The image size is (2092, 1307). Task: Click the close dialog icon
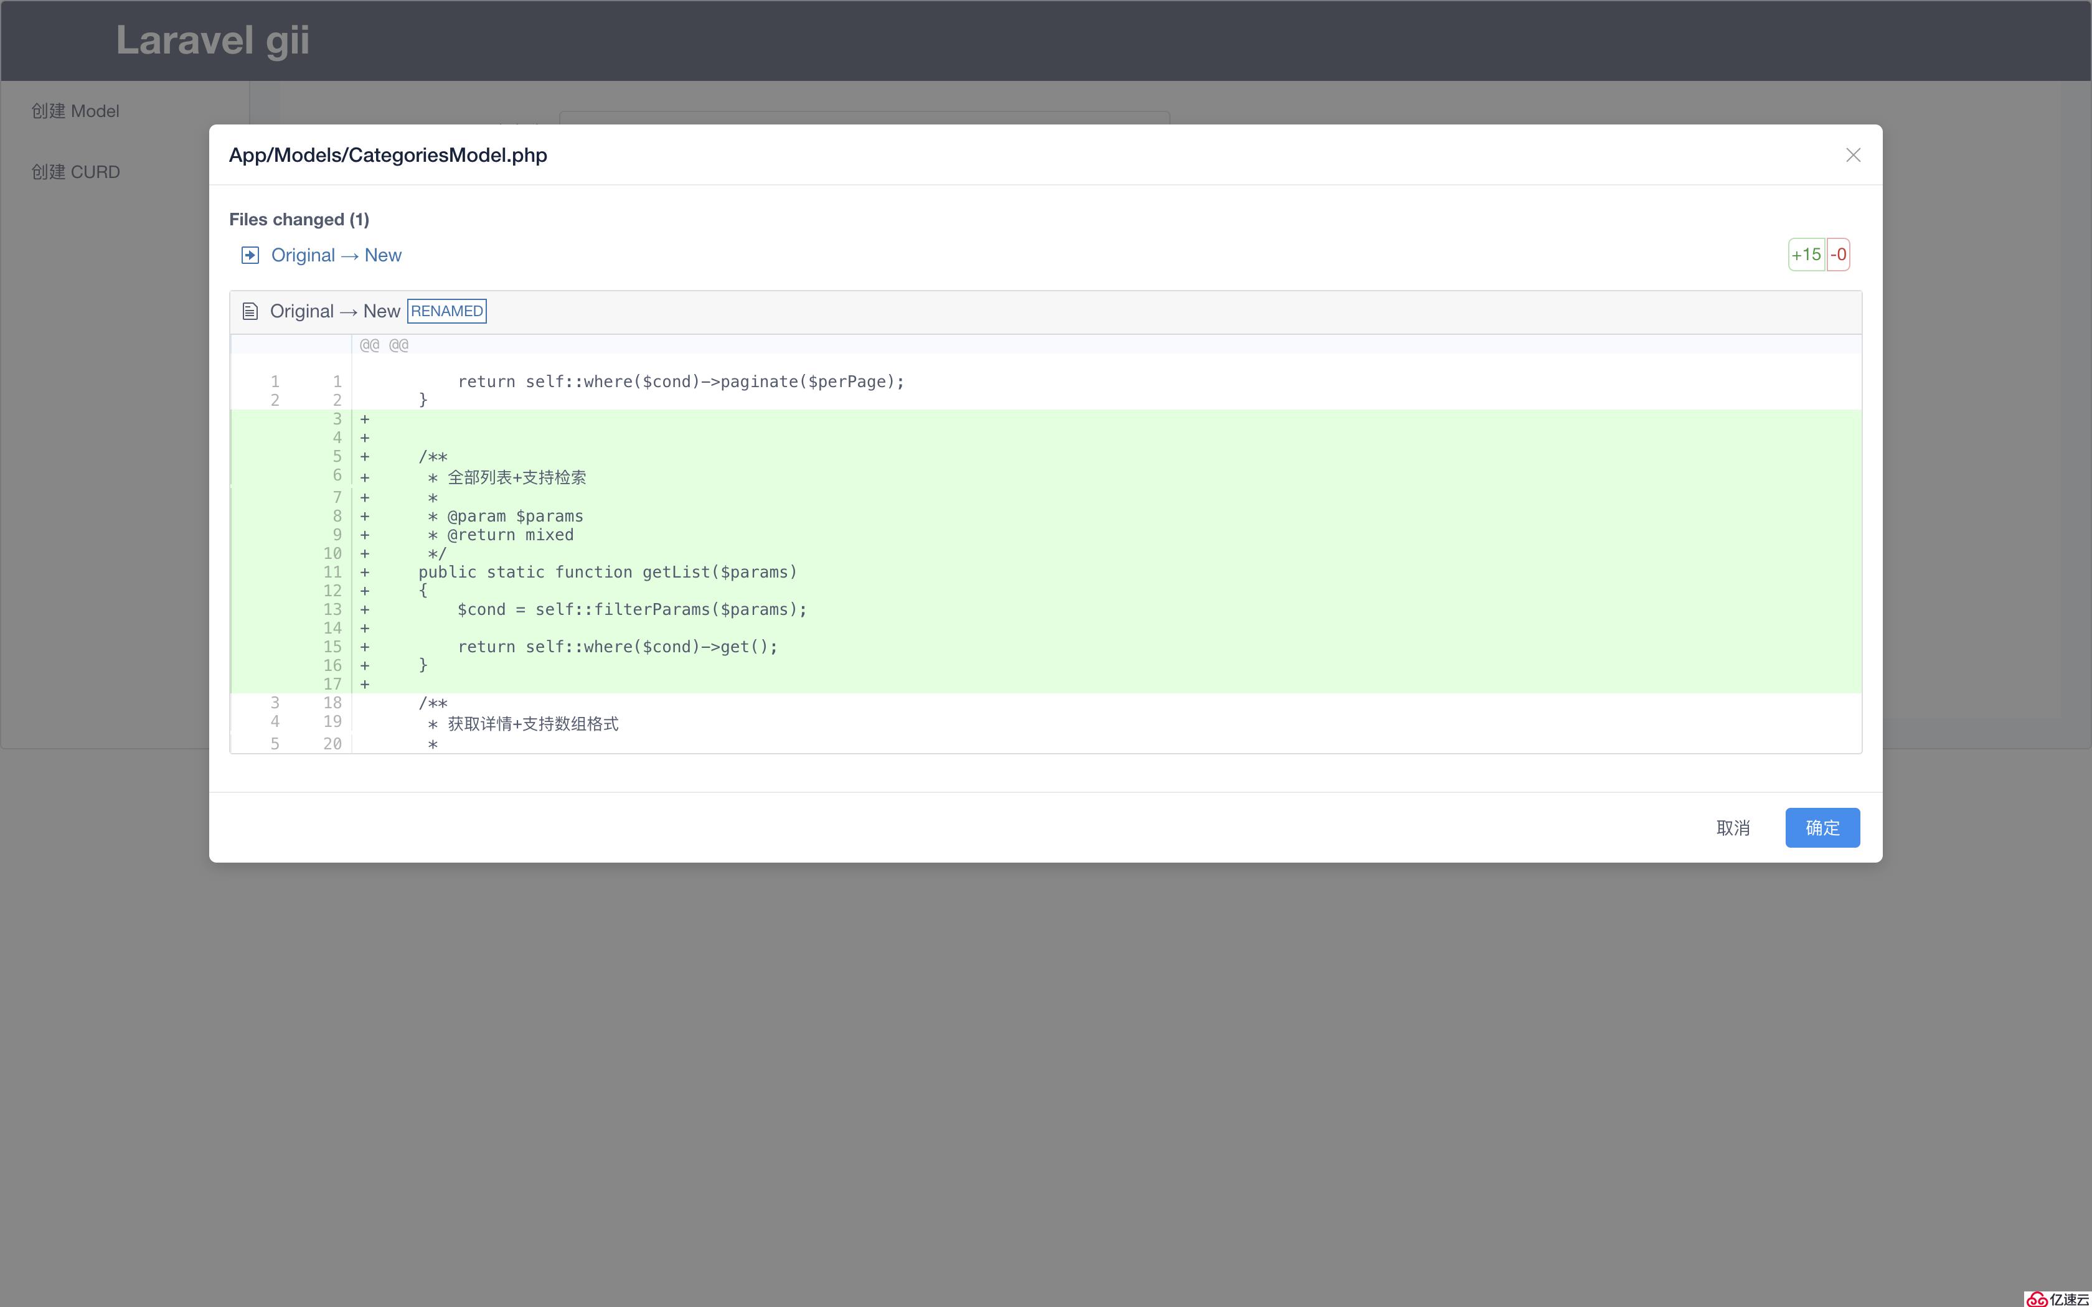tap(1855, 155)
